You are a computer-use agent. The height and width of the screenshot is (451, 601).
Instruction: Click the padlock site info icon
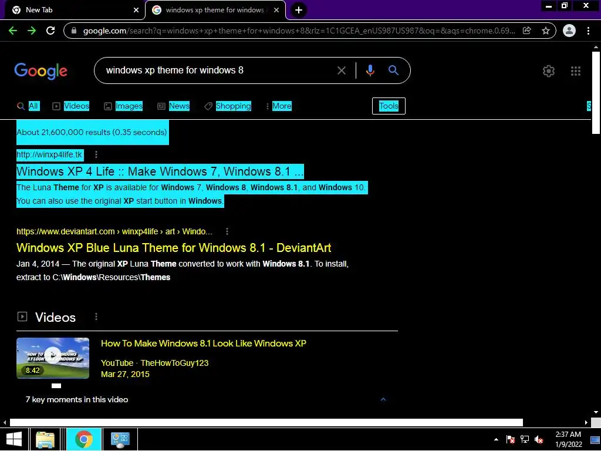pyautogui.click(x=74, y=31)
